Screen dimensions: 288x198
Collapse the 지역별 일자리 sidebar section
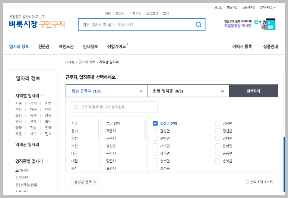[43, 95]
